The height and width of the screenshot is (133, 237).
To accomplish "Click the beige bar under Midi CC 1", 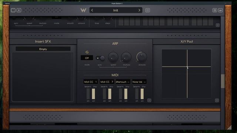I will (x=93, y=94).
